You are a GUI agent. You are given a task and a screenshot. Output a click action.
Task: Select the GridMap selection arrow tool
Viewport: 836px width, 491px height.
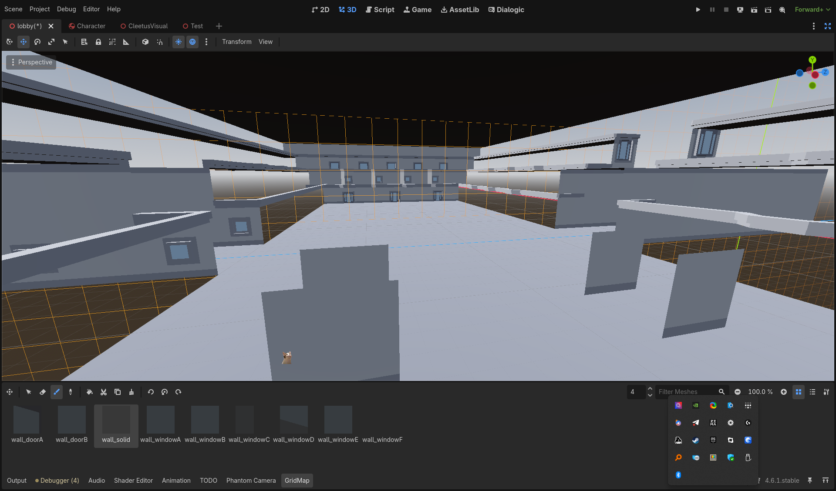point(29,392)
